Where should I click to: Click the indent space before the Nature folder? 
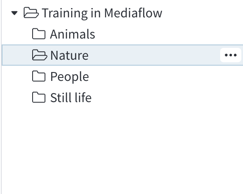(x=17, y=55)
